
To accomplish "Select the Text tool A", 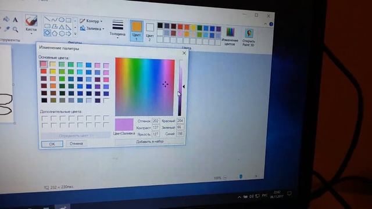I will tap(16, 20).
